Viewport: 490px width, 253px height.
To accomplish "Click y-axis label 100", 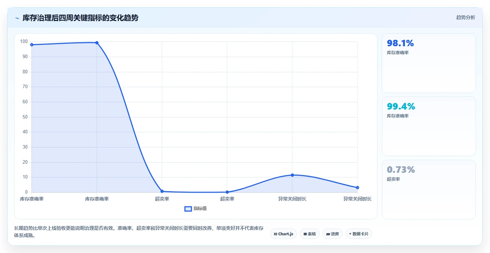I will click(24, 42).
